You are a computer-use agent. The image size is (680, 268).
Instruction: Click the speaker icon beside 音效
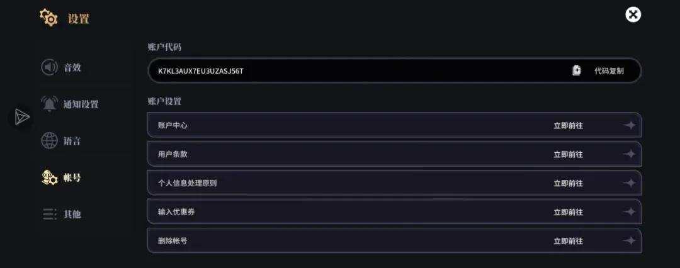(49, 67)
